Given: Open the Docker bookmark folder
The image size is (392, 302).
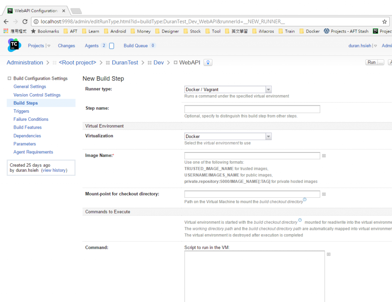Looking at the screenshot, I should point(309,31).
